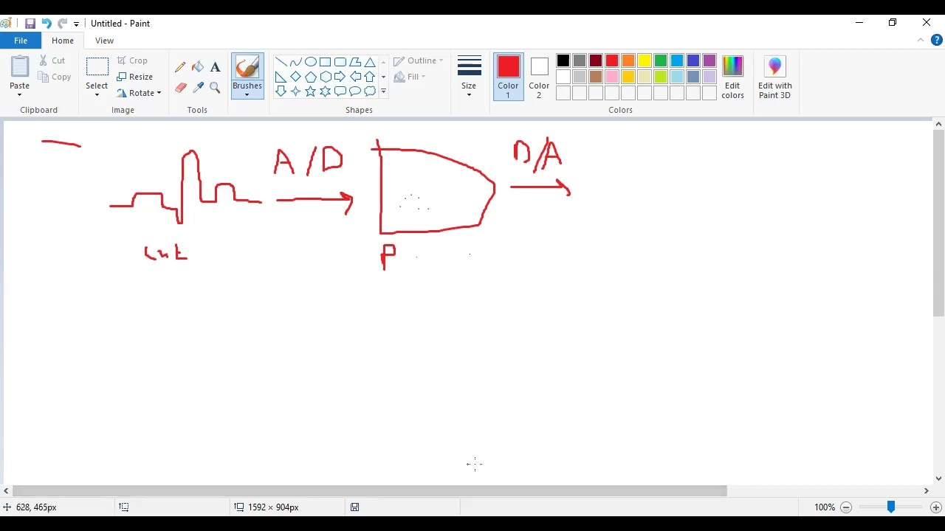Choose the Diamond shape

tap(295, 77)
